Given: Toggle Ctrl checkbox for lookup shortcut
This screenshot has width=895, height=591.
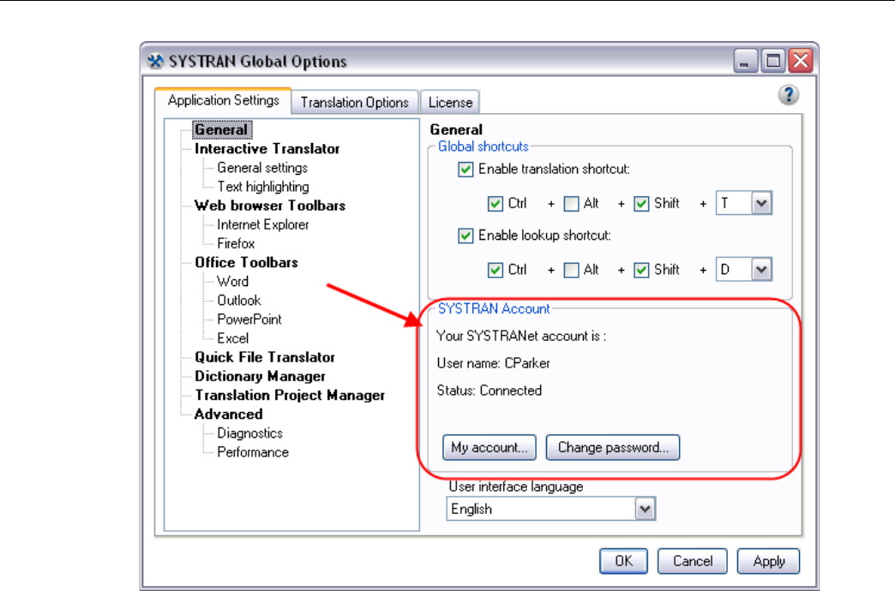Looking at the screenshot, I should pyautogui.click(x=496, y=270).
